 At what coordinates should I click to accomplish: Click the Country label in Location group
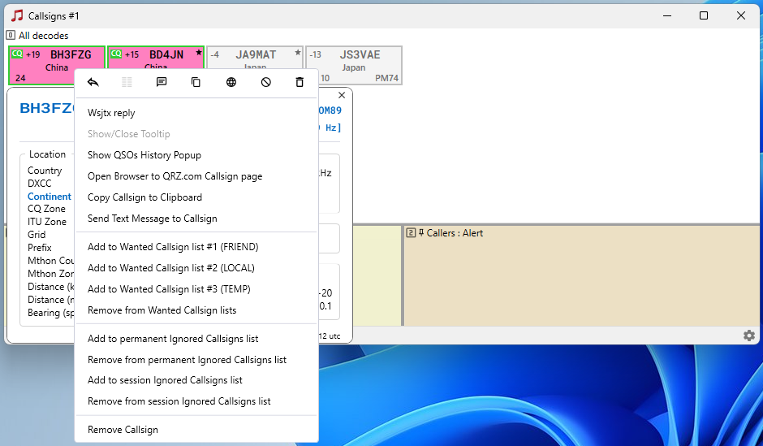(x=45, y=171)
